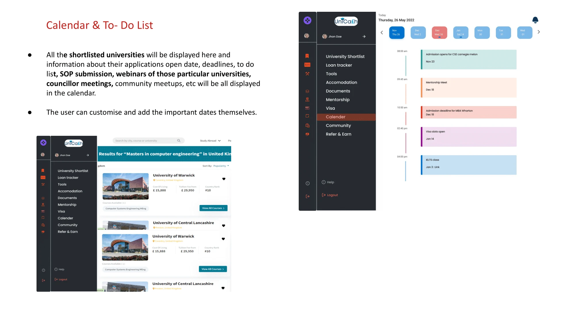Click bookmark shortlist icon in Calendar screen sidebar

click(x=307, y=56)
